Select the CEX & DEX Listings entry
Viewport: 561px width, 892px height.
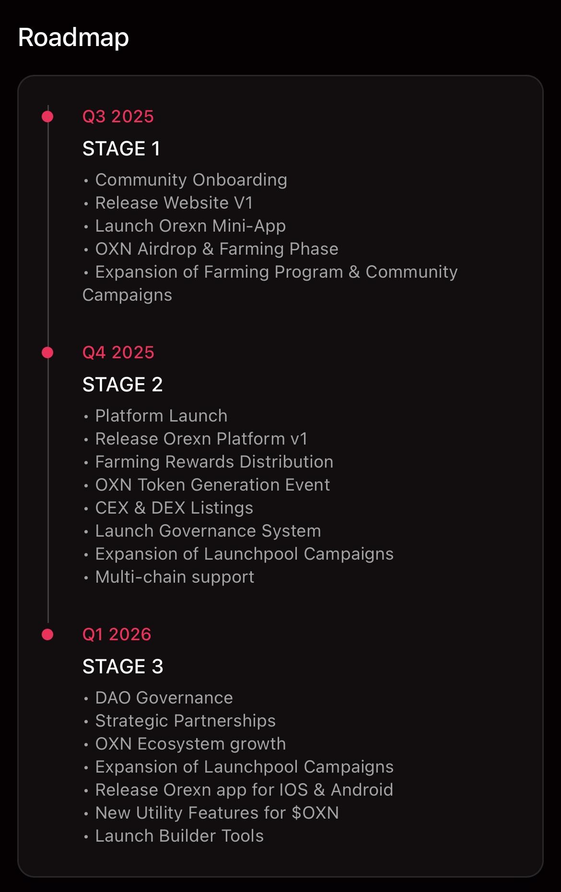click(x=174, y=508)
